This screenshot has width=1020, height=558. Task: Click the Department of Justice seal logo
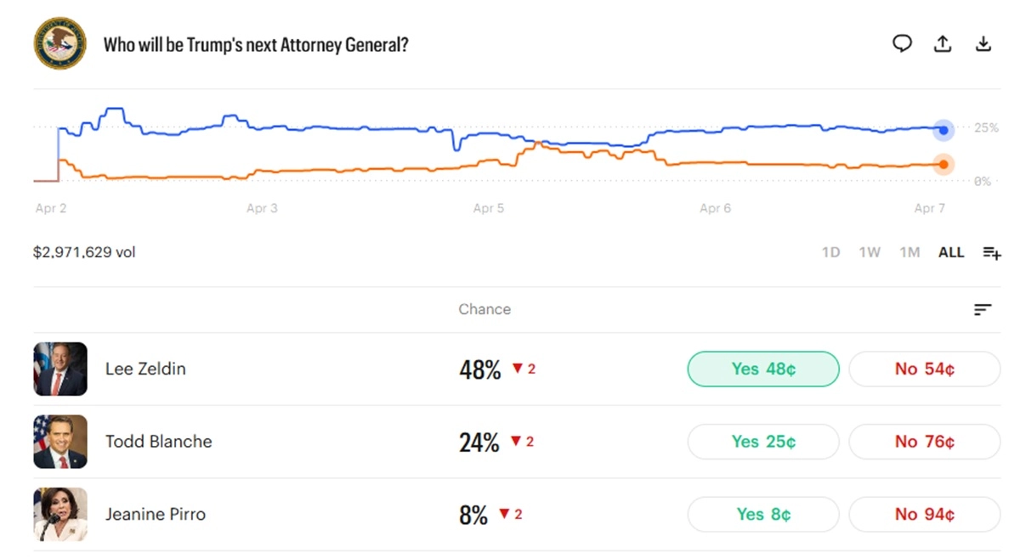click(60, 44)
